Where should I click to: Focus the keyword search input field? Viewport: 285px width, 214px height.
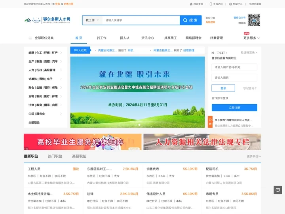pos(141,20)
